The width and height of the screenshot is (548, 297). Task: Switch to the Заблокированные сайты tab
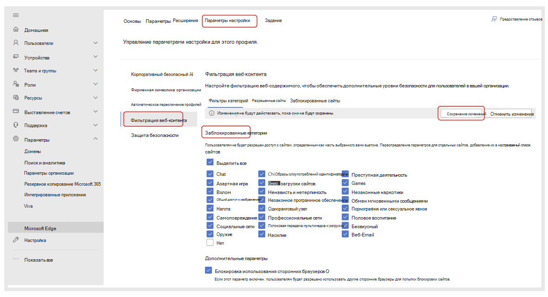[315, 101]
